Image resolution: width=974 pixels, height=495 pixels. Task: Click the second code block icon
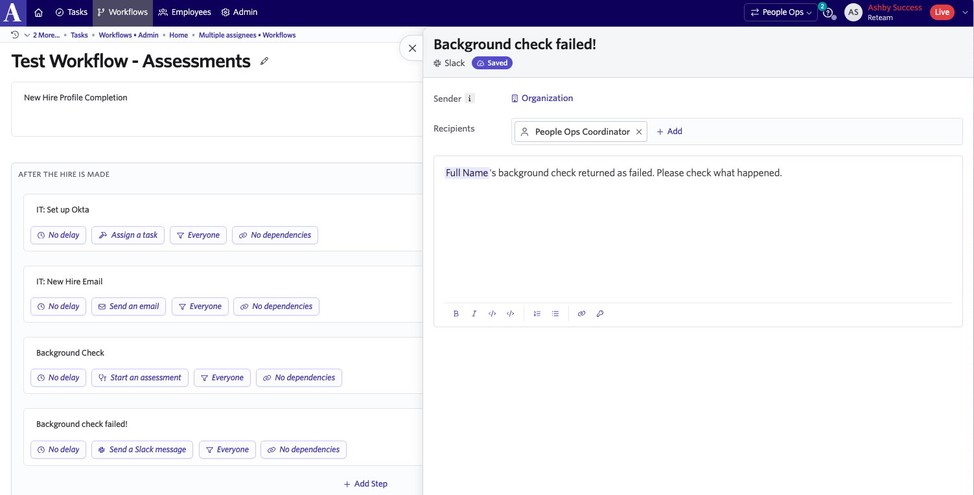(511, 314)
